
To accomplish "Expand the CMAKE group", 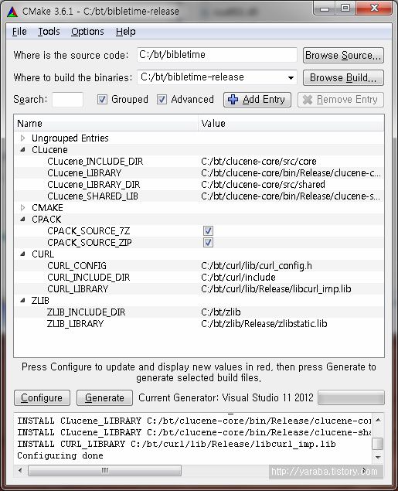I will point(22,207).
